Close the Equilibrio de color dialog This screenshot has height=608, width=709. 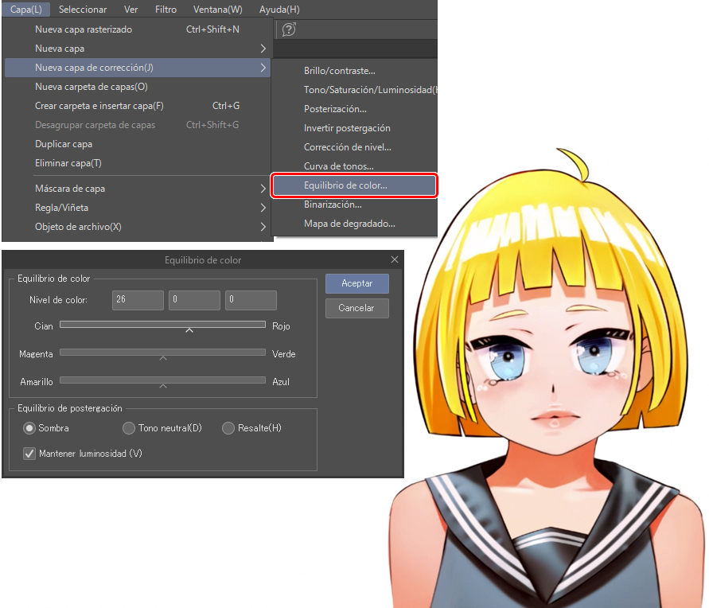[x=395, y=260]
